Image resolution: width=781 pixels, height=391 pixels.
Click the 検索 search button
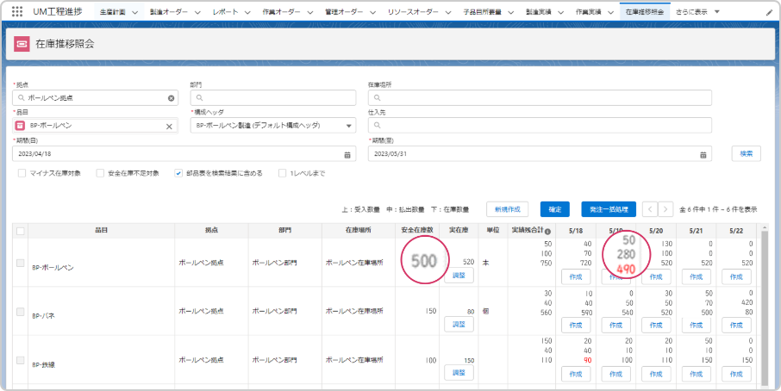(747, 153)
